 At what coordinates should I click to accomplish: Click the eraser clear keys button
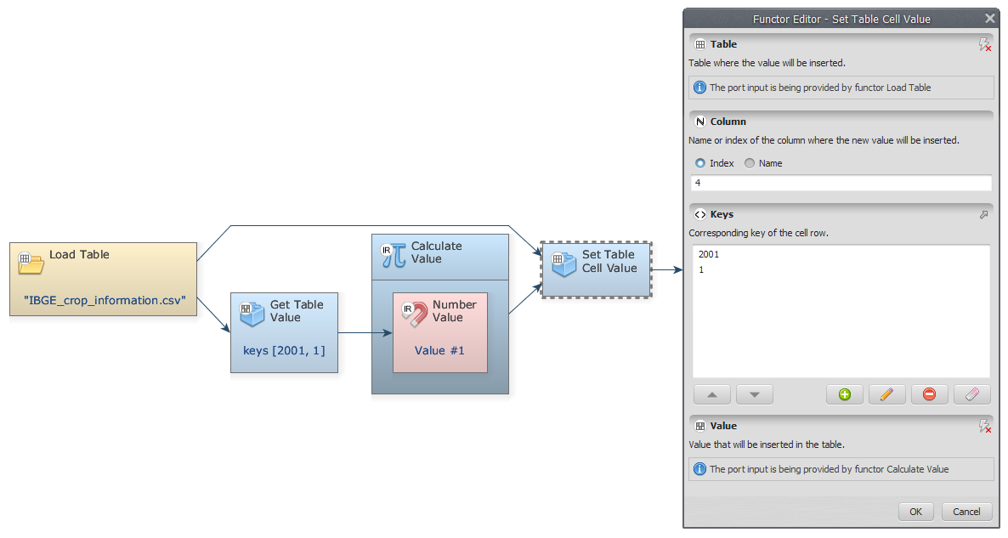tap(972, 394)
